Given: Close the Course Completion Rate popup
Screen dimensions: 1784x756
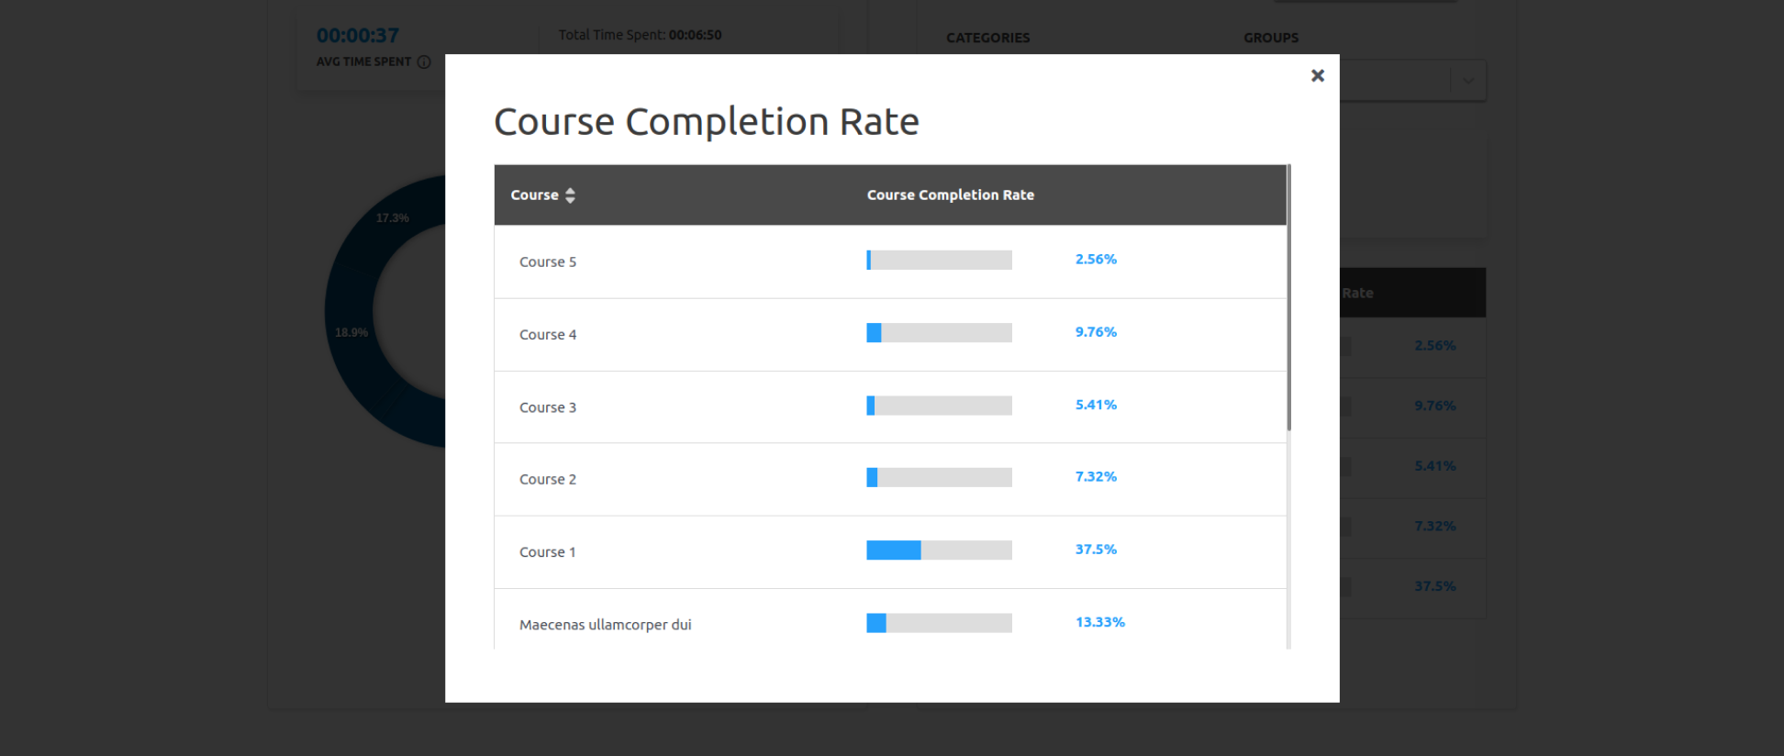Looking at the screenshot, I should point(1317,75).
